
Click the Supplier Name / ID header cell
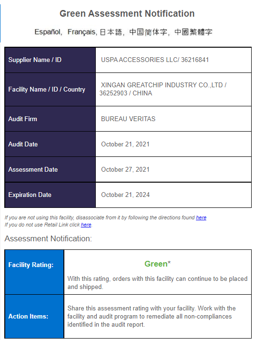50,60
